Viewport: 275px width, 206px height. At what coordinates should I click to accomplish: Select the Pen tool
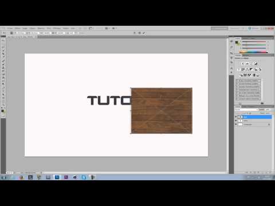[x=3, y=88]
